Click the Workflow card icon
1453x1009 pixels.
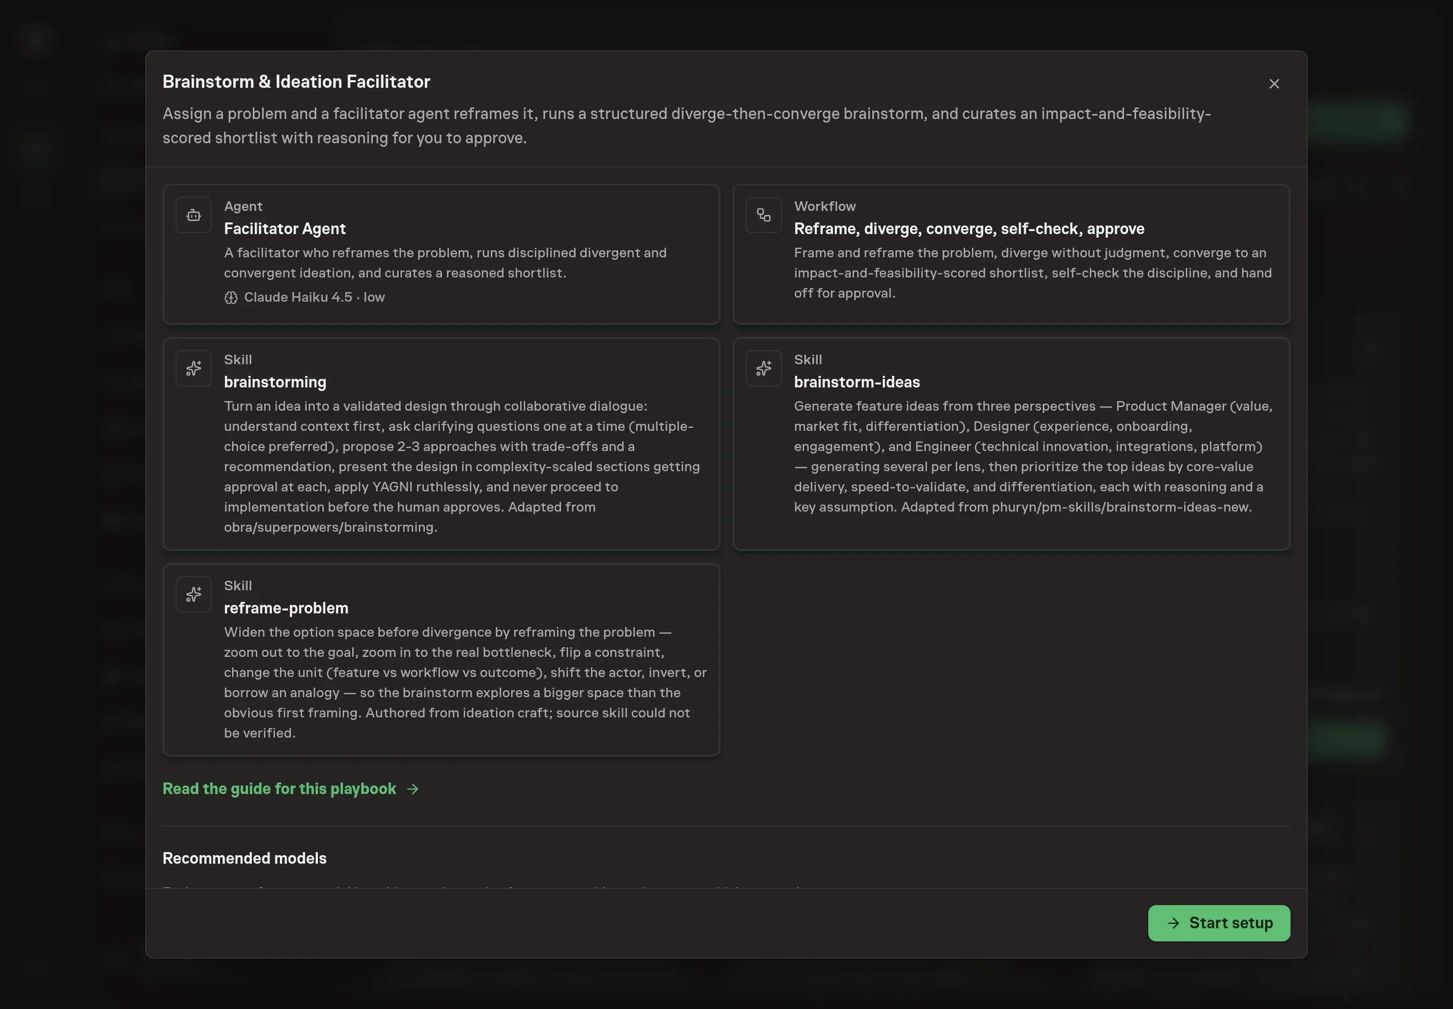pyautogui.click(x=763, y=215)
